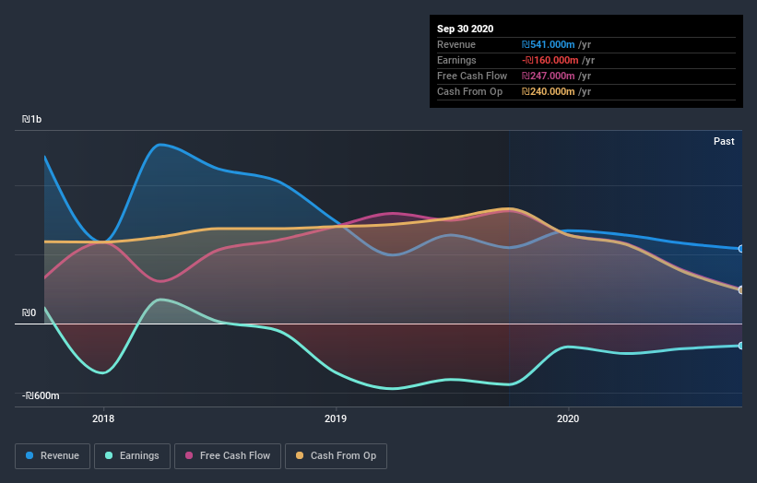Click the -₪160.000m Earnings value
757x483 pixels.
pyautogui.click(x=550, y=60)
